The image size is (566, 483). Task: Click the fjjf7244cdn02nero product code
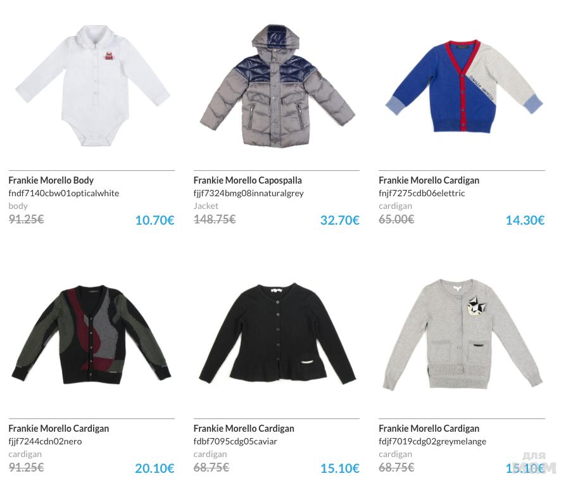point(45,441)
